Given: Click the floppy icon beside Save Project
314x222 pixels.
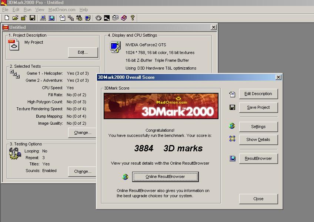Looking at the screenshot, I should (232, 108).
